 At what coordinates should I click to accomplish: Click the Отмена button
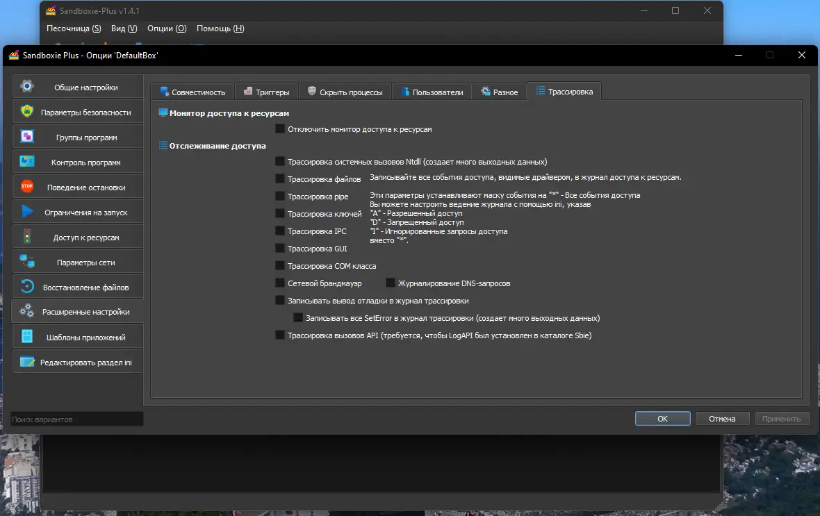722,419
